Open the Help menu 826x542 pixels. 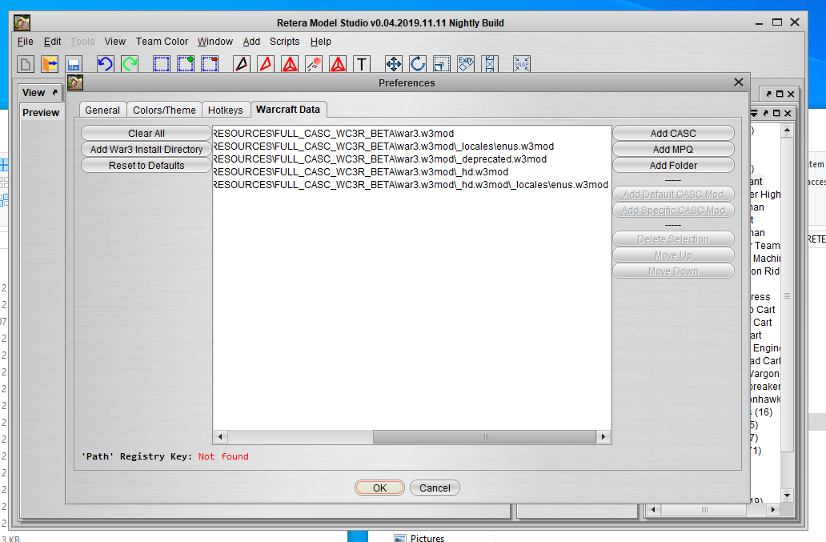pyautogui.click(x=320, y=42)
